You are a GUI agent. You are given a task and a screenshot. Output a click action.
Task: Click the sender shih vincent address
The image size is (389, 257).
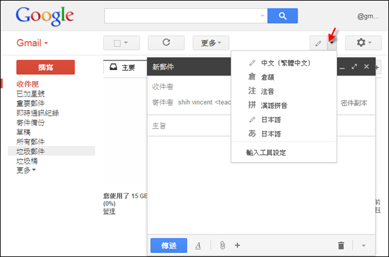[x=205, y=102]
